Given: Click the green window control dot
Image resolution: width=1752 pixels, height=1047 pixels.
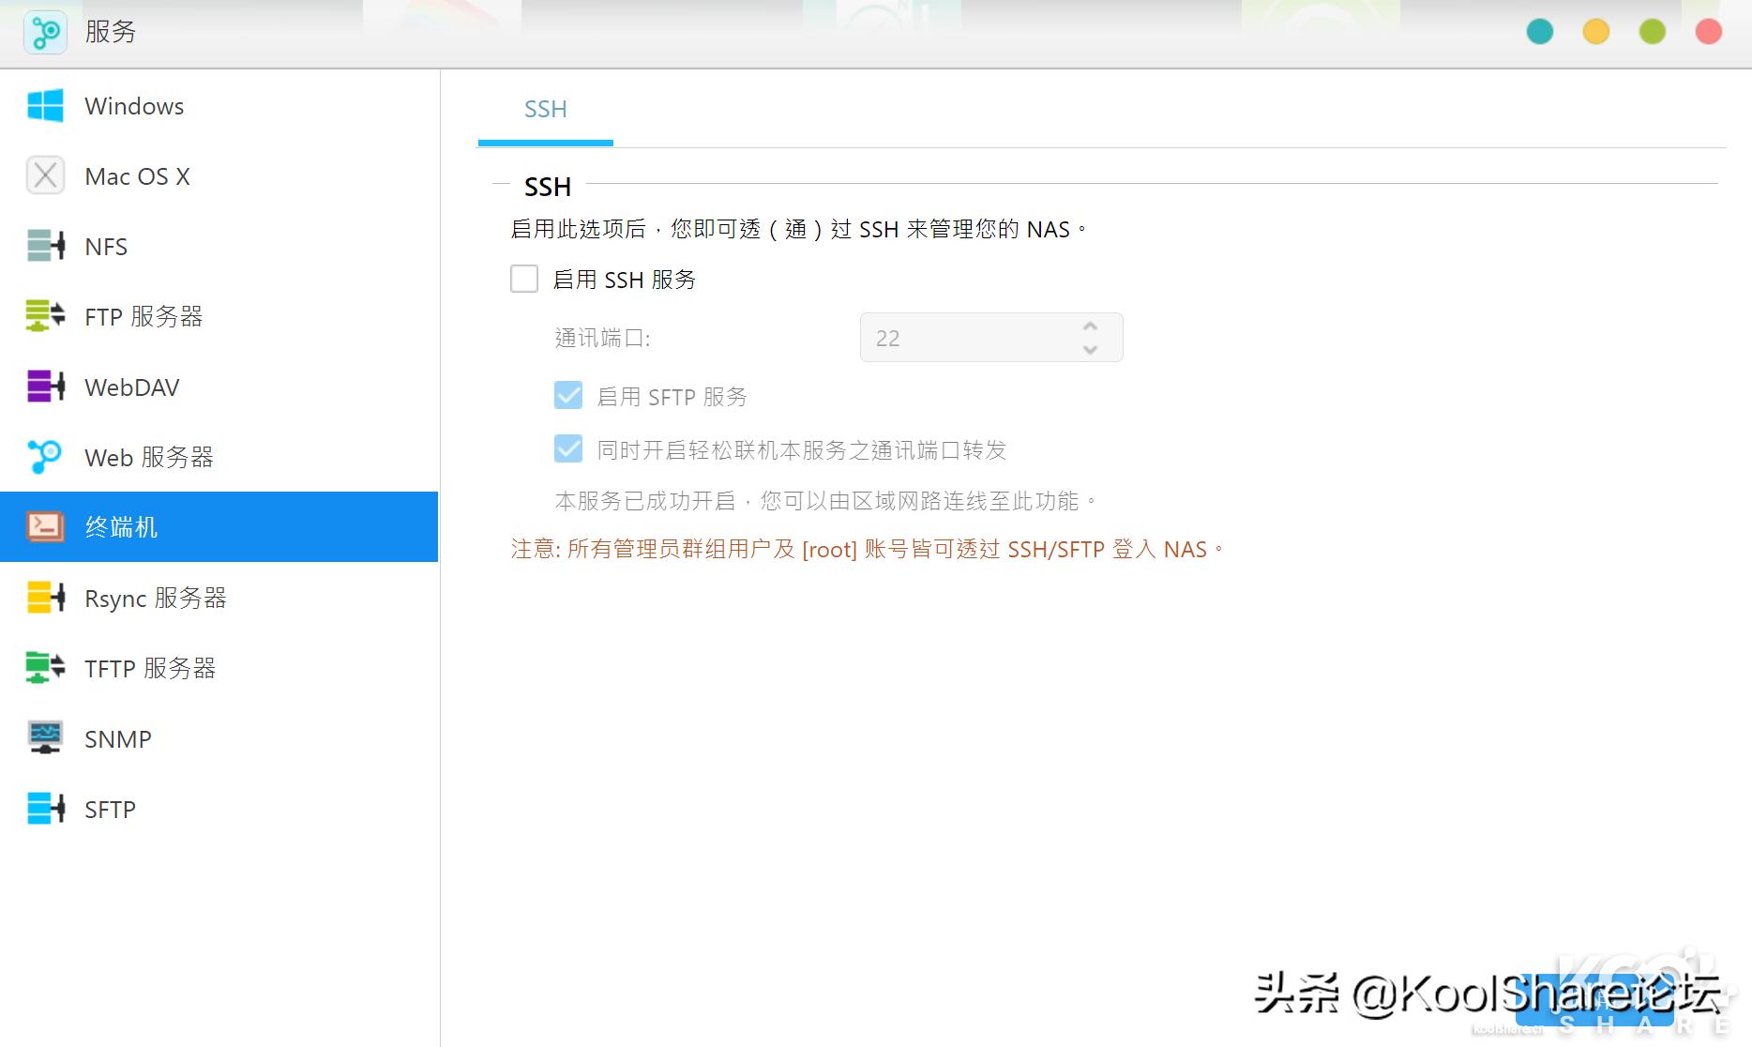Looking at the screenshot, I should point(1652,31).
